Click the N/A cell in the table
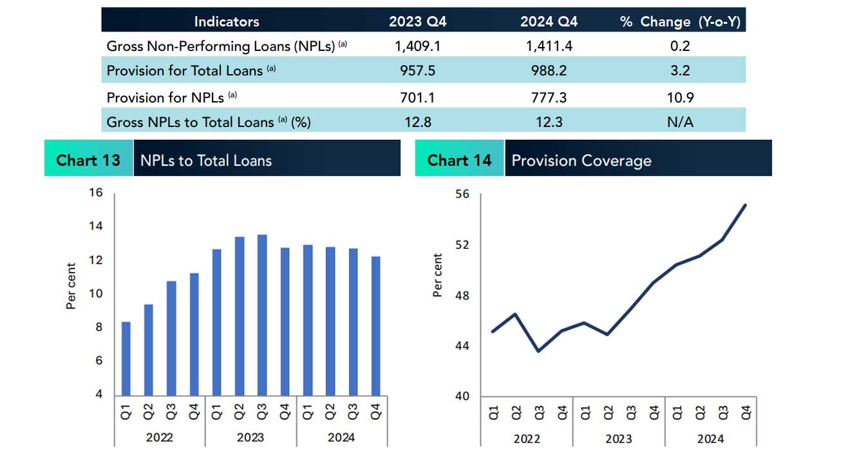 click(680, 122)
